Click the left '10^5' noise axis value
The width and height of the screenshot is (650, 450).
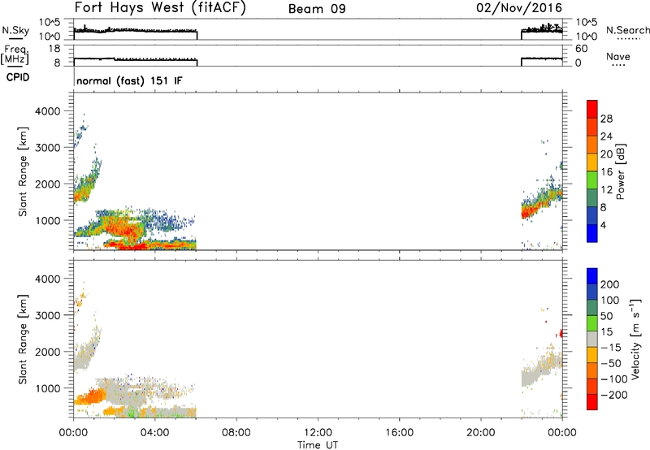(x=50, y=23)
